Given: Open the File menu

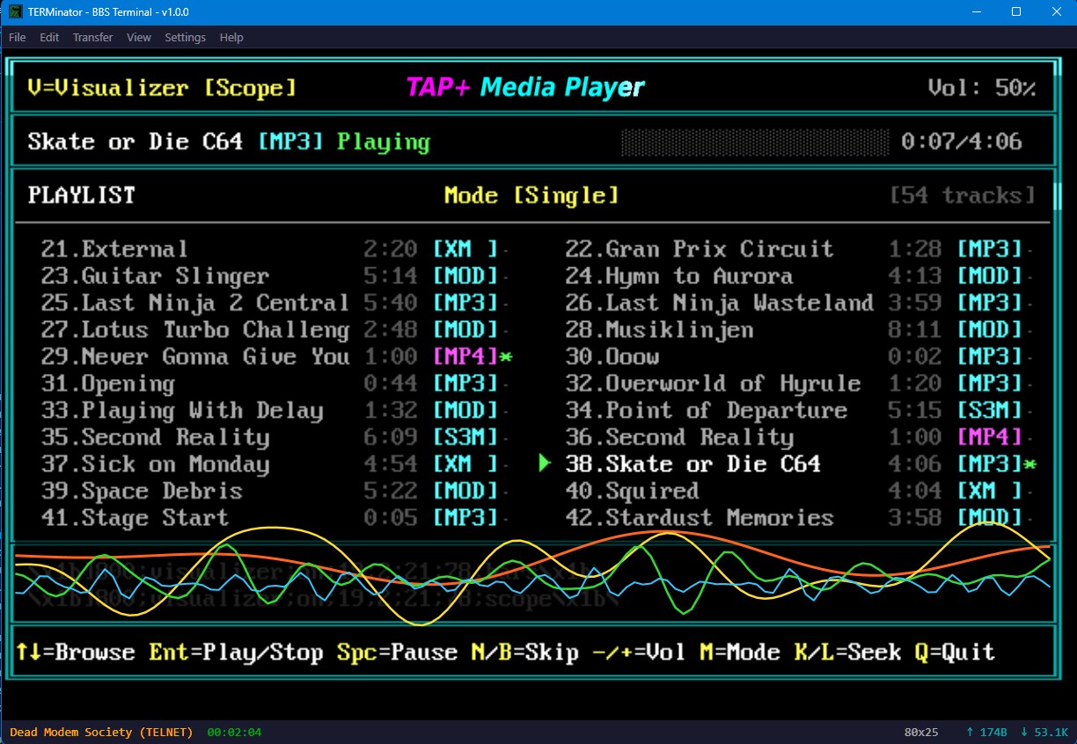Looking at the screenshot, I should coord(16,37).
